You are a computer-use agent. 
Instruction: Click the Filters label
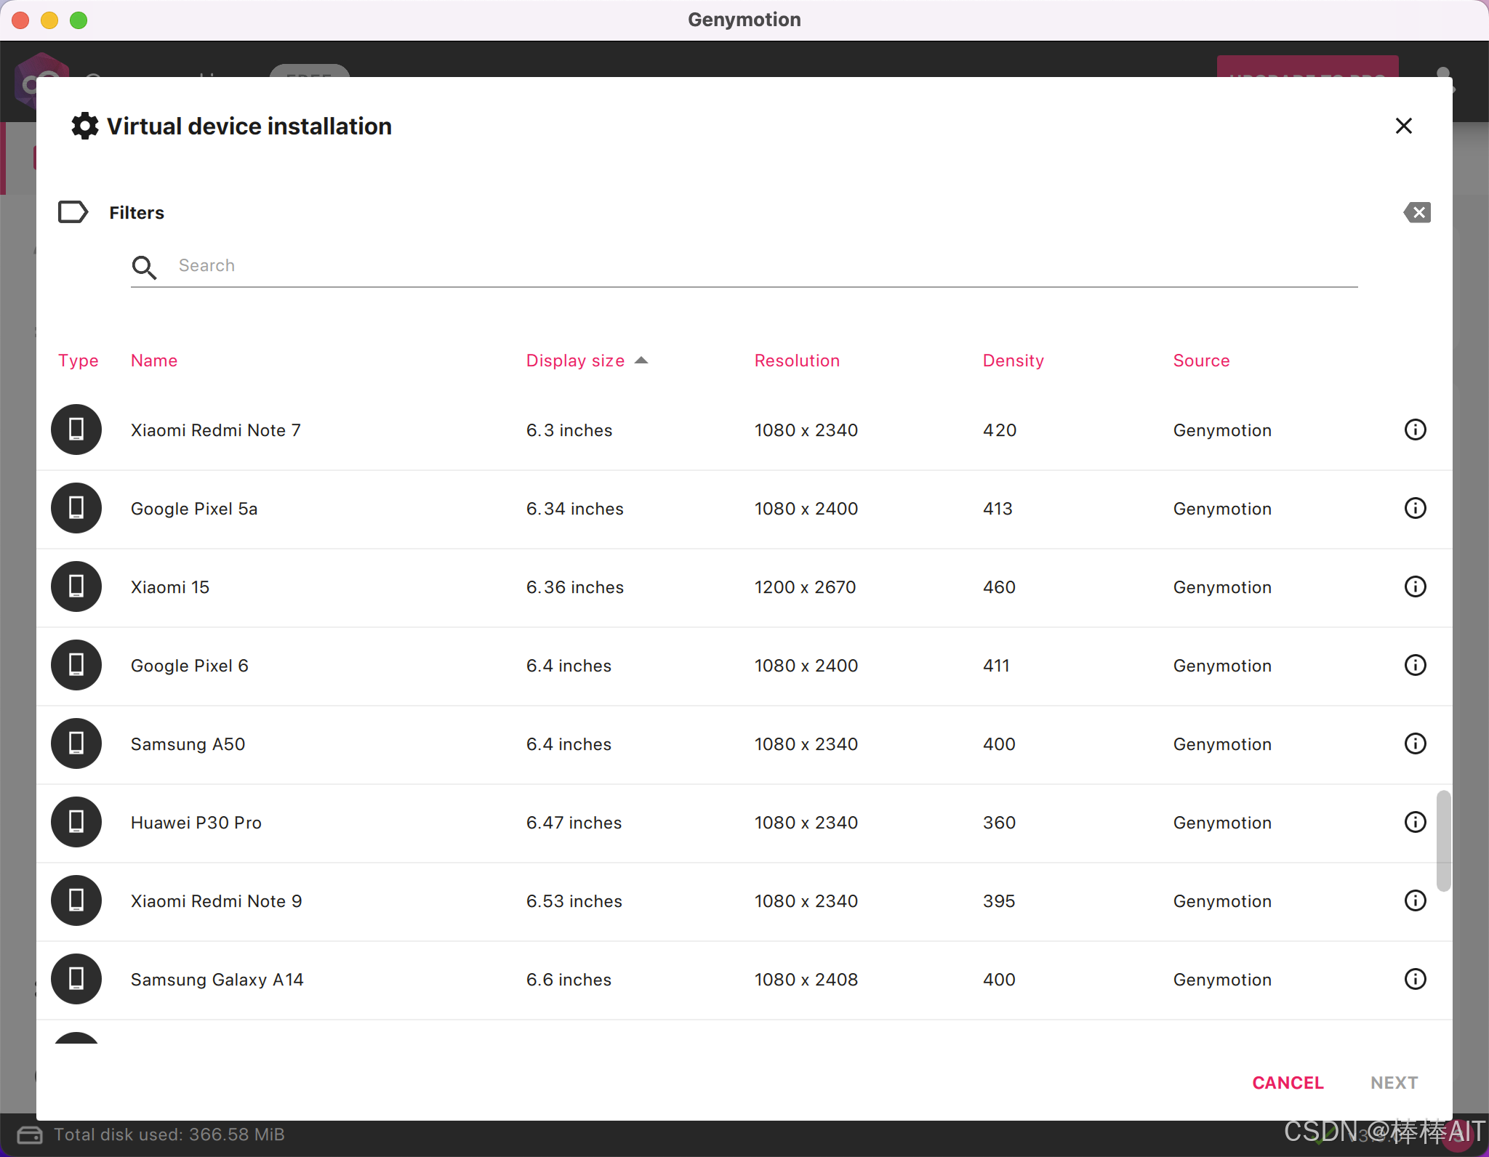pos(137,212)
